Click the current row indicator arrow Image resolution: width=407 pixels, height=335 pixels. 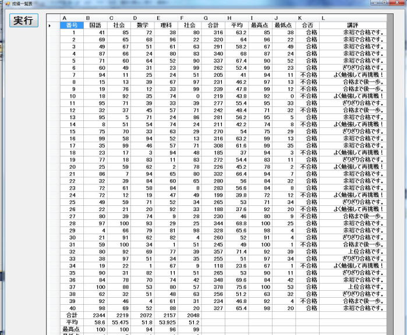pyautogui.click(x=49, y=26)
